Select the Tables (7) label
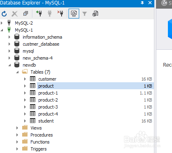Image resolution: width=172 pixels, height=153 pixels. pyautogui.click(x=40, y=72)
